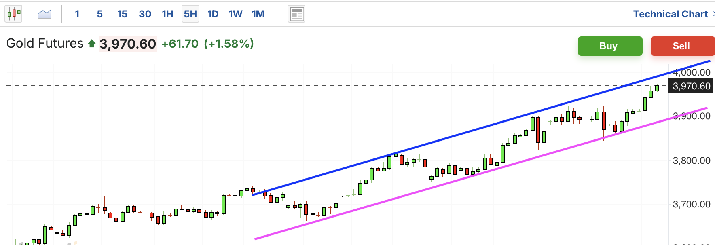
Task: Select the 5 minute timeframe
Action: tap(100, 14)
